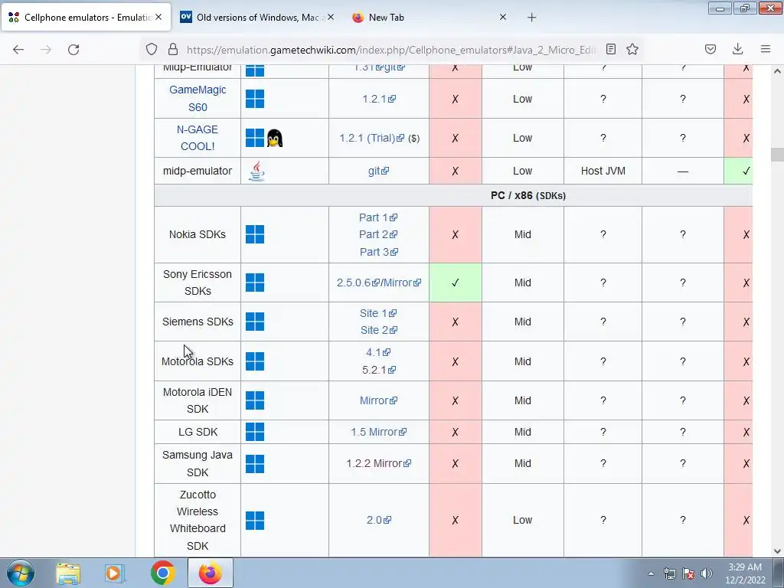Image resolution: width=784 pixels, height=588 pixels.
Task: Open Nokia SDKs Part 3 link
Action: tap(378, 252)
